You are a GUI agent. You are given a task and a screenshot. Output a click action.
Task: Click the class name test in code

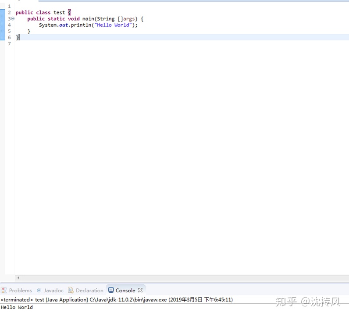pyautogui.click(x=59, y=12)
